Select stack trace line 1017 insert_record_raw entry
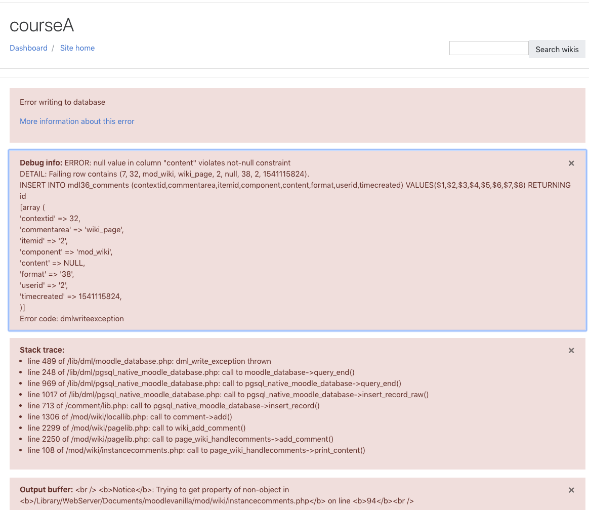The width and height of the screenshot is (589, 510). 228,395
